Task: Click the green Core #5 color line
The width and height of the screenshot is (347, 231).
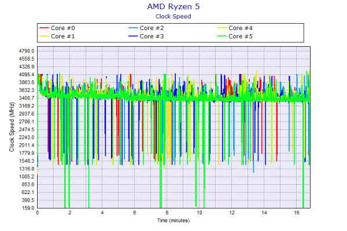Action: pos(222,36)
